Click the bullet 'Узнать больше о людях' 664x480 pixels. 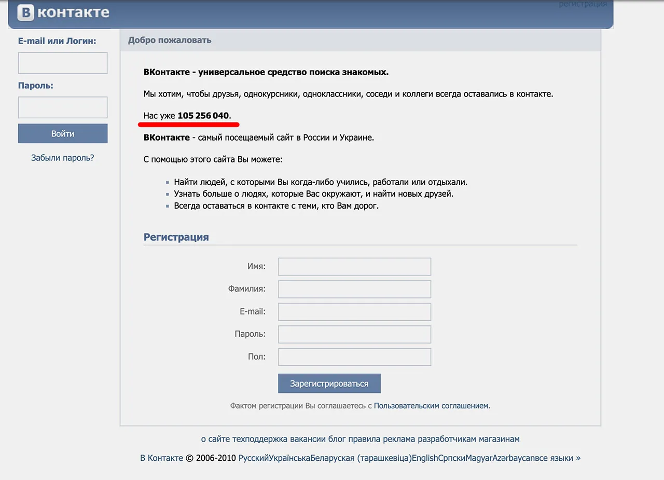[x=314, y=194]
